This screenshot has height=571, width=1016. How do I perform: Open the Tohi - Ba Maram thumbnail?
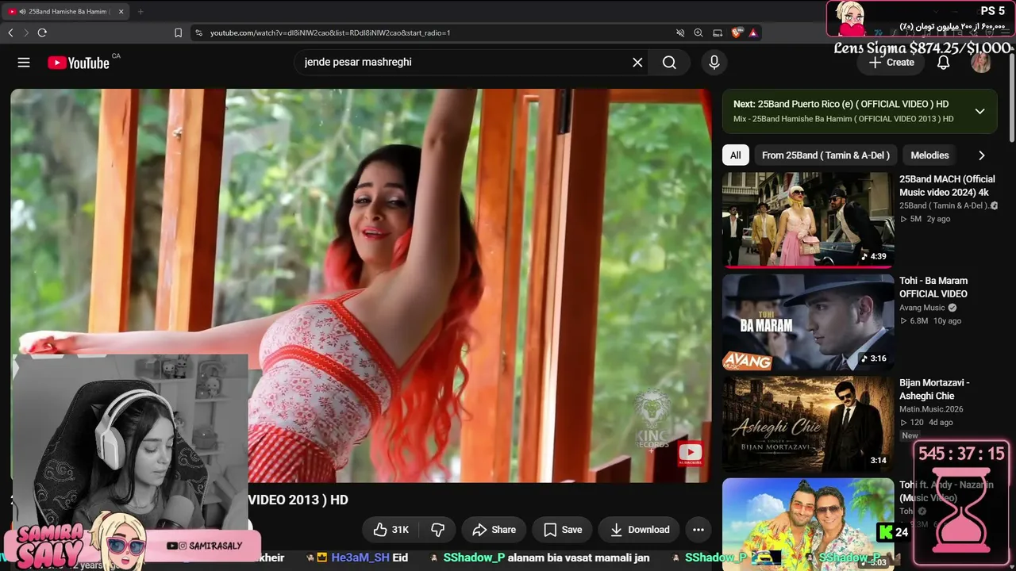(x=808, y=322)
